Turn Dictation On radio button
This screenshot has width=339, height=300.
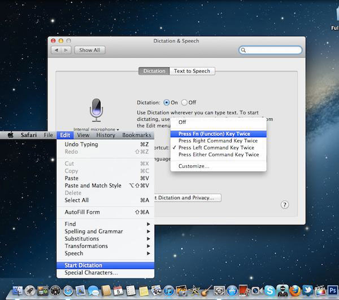tap(167, 103)
